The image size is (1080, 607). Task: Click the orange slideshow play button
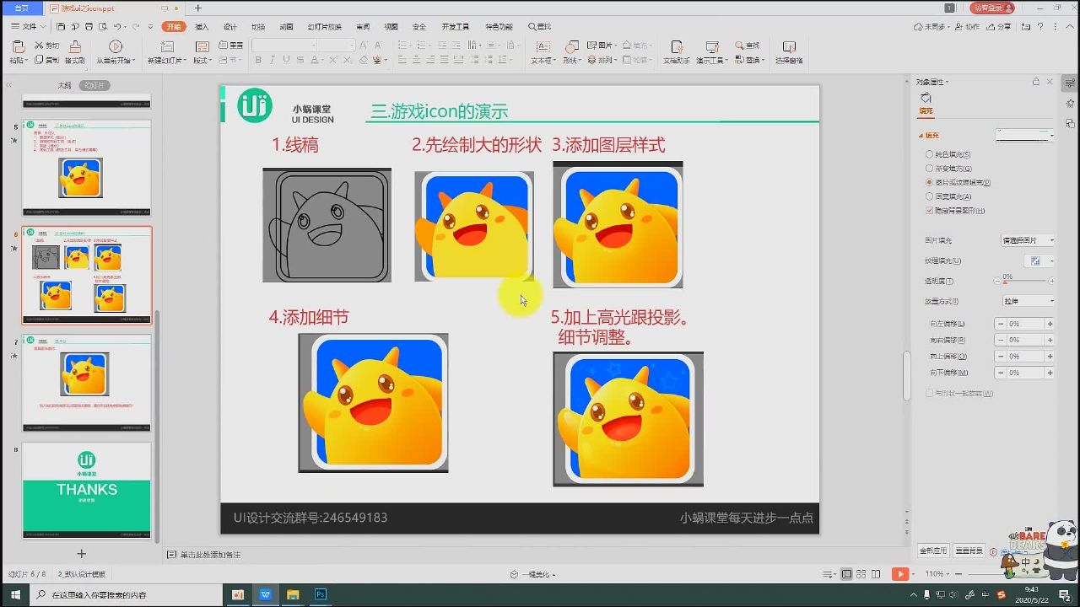900,574
